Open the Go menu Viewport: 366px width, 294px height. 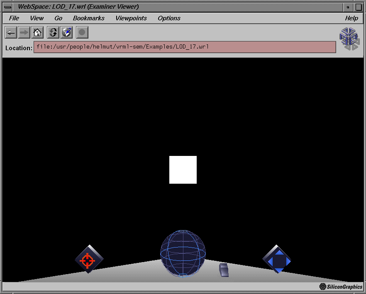(59, 18)
